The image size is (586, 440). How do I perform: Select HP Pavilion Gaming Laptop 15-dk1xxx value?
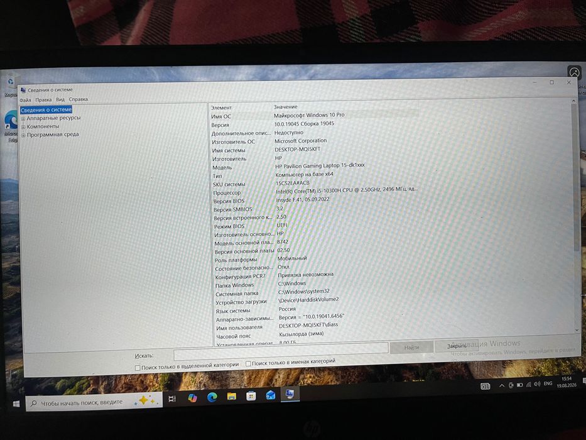tap(320, 166)
